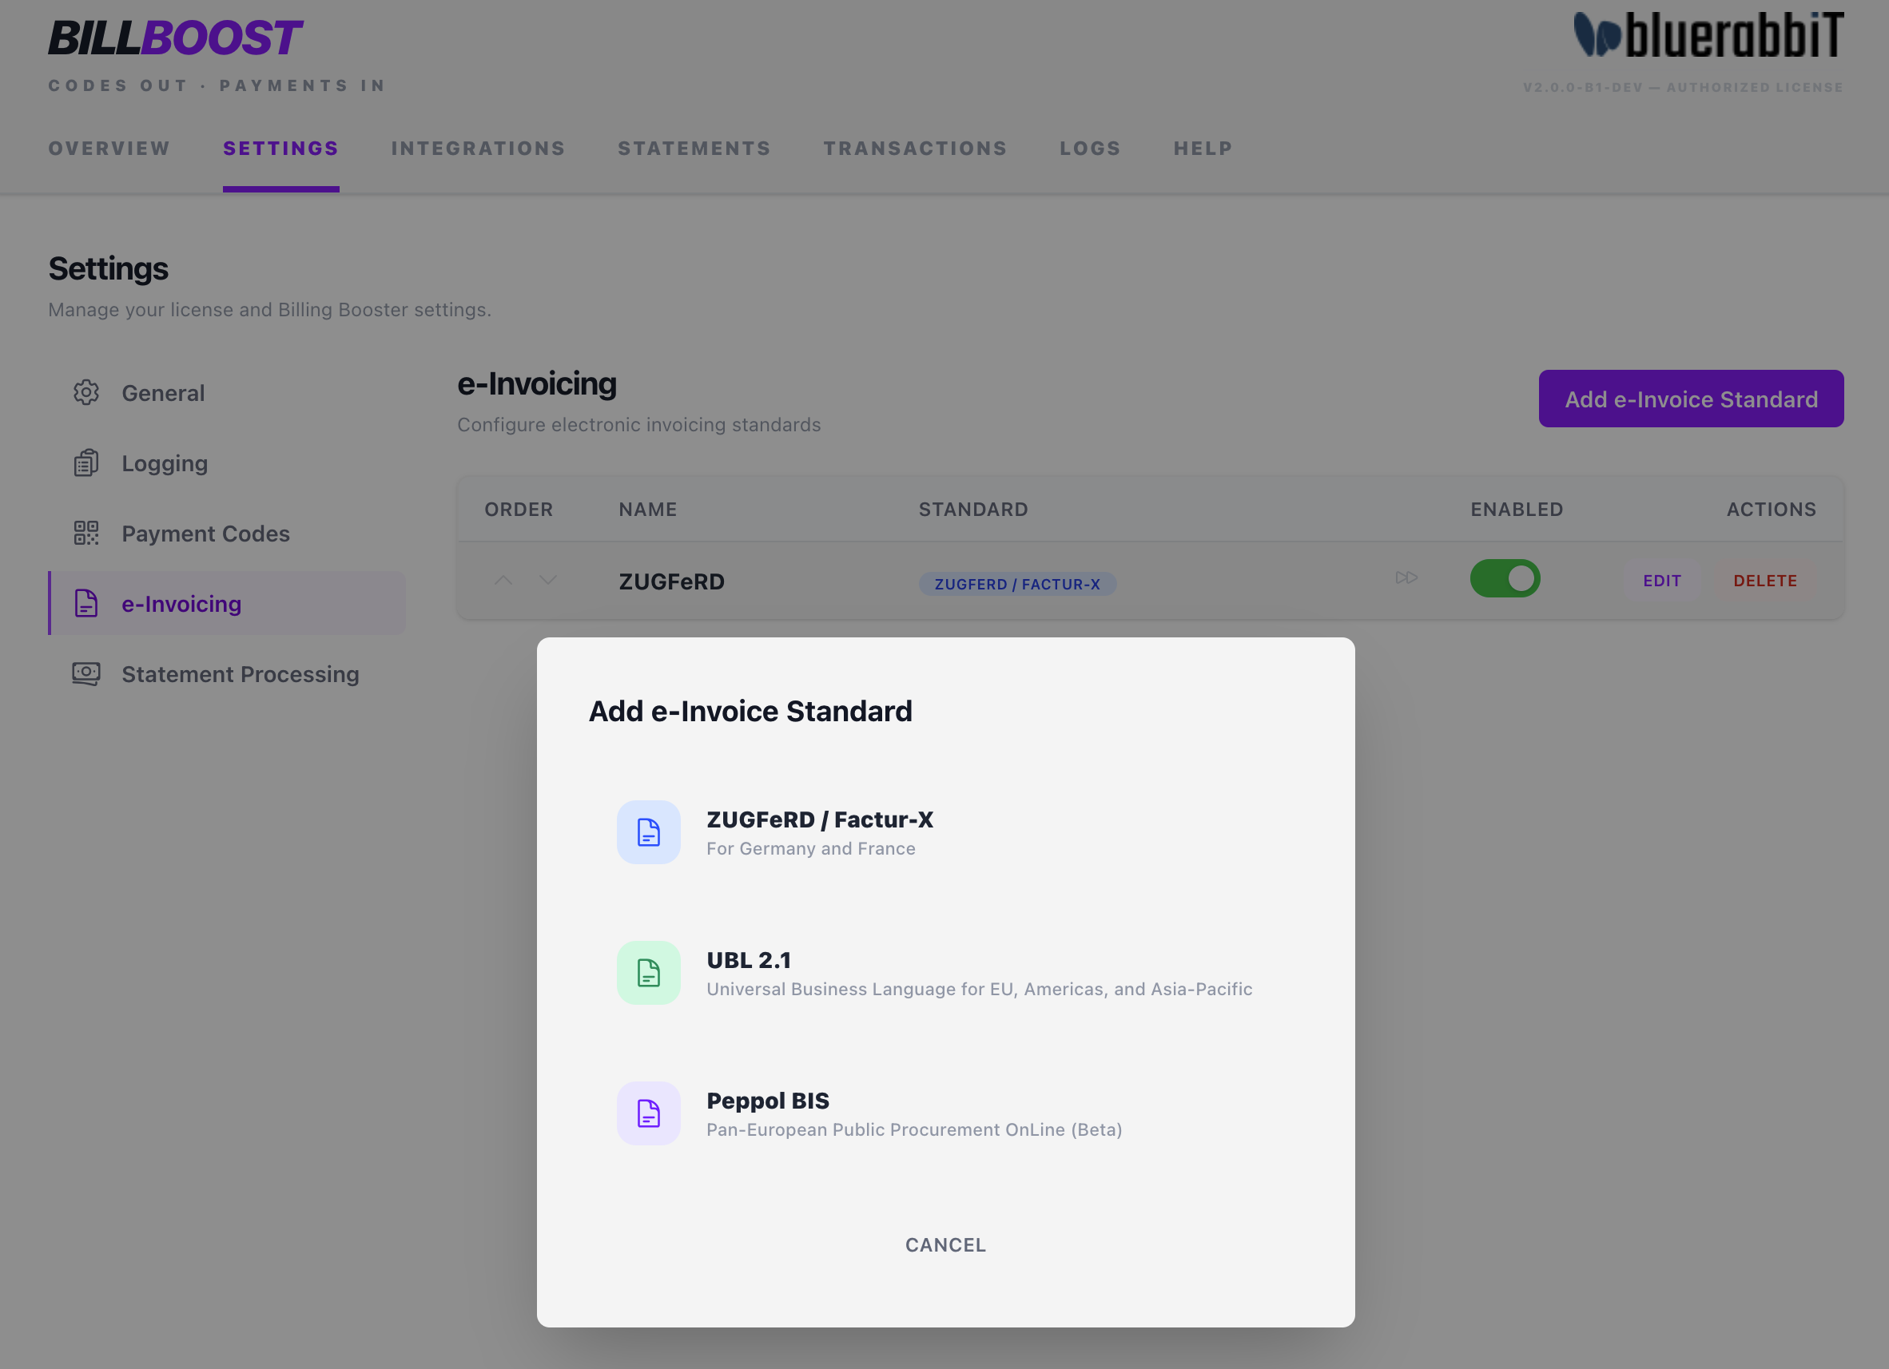Open General settings label

163,393
